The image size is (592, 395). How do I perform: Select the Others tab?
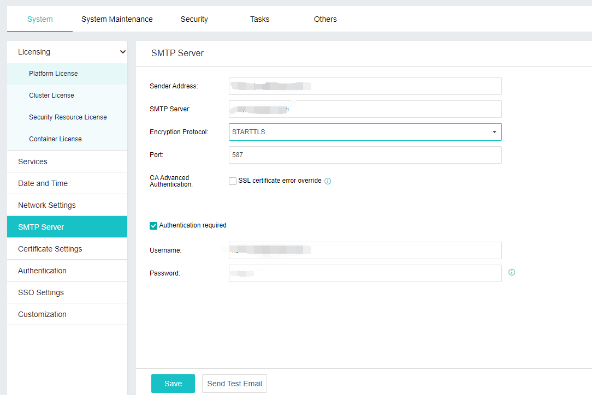pyautogui.click(x=325, y=19)
